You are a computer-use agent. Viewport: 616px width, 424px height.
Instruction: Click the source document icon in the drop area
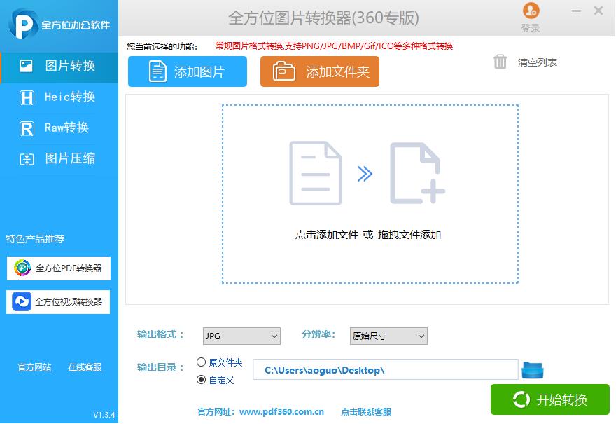pyautogui.click(x=316, y=173)
